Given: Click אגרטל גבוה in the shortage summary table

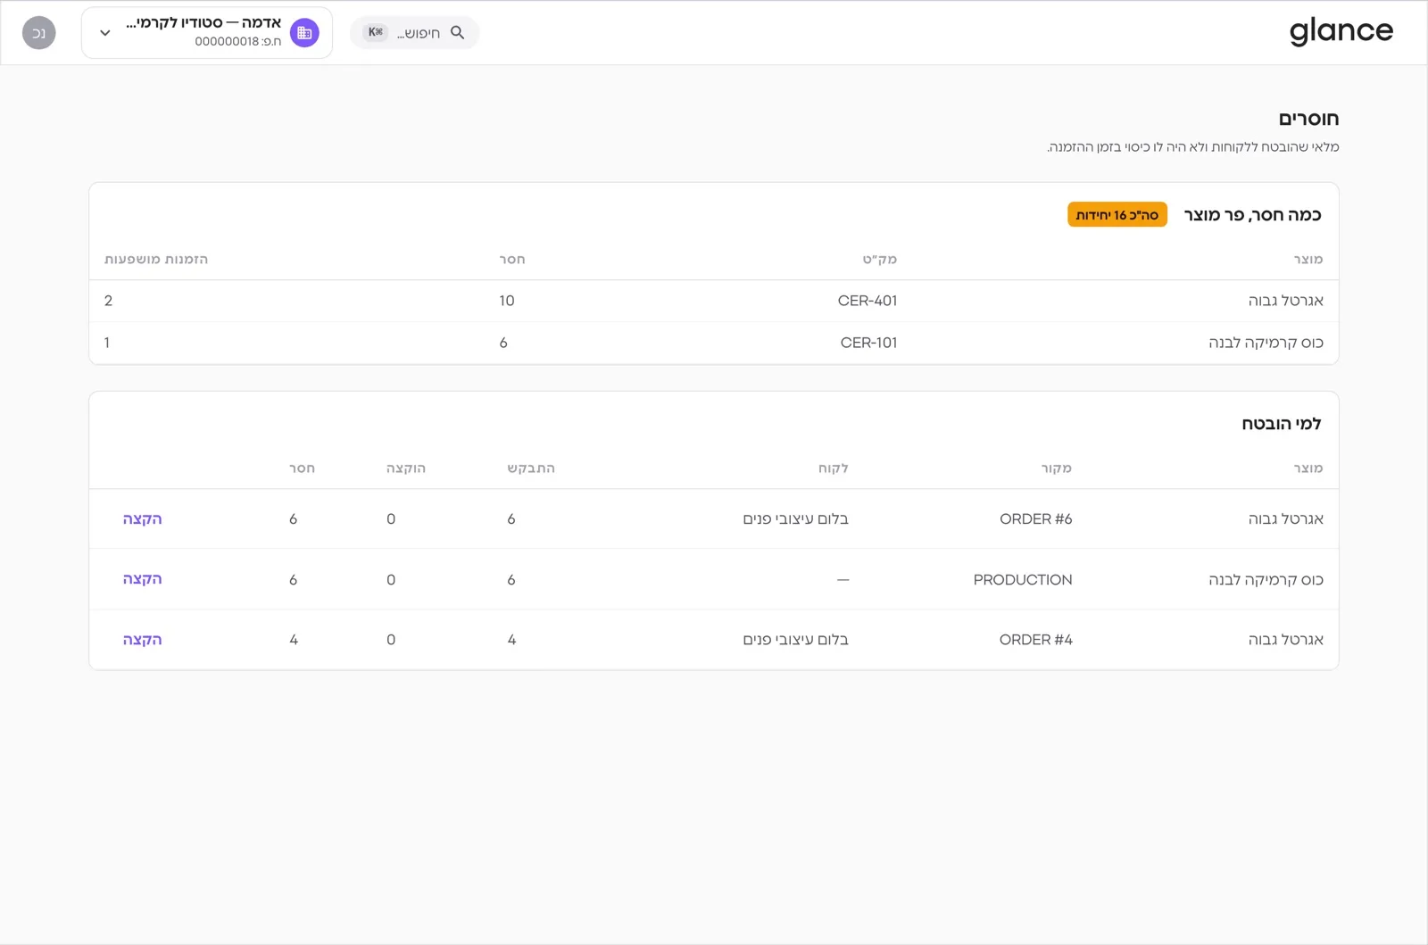Looking at the screenshot, I should (x=1286, y=301).
